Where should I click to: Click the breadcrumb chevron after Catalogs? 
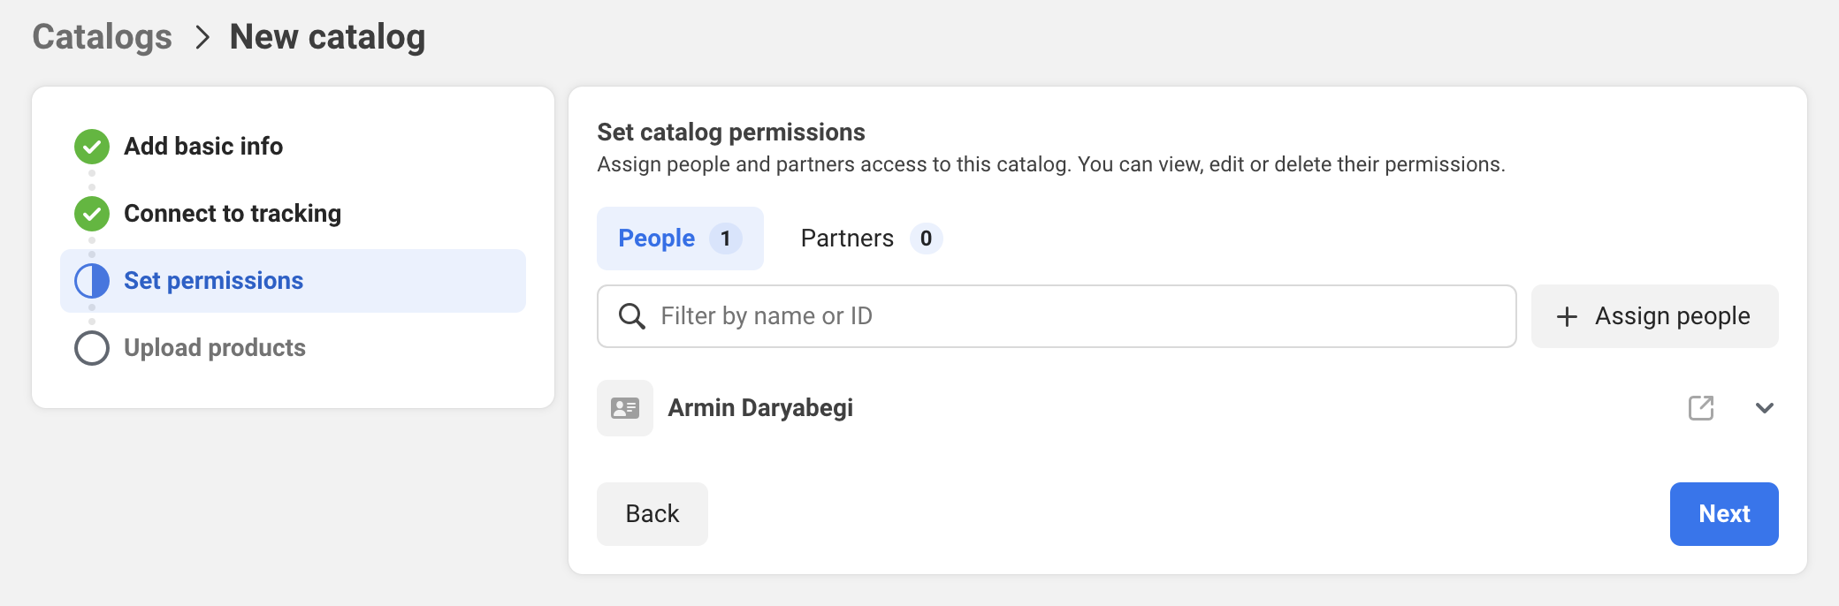(202, 38)
